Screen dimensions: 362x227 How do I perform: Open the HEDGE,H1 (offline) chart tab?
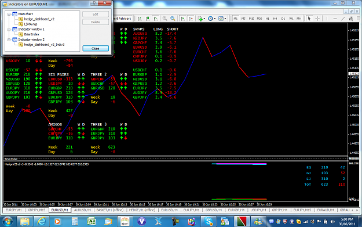click(x=142, y=210)
